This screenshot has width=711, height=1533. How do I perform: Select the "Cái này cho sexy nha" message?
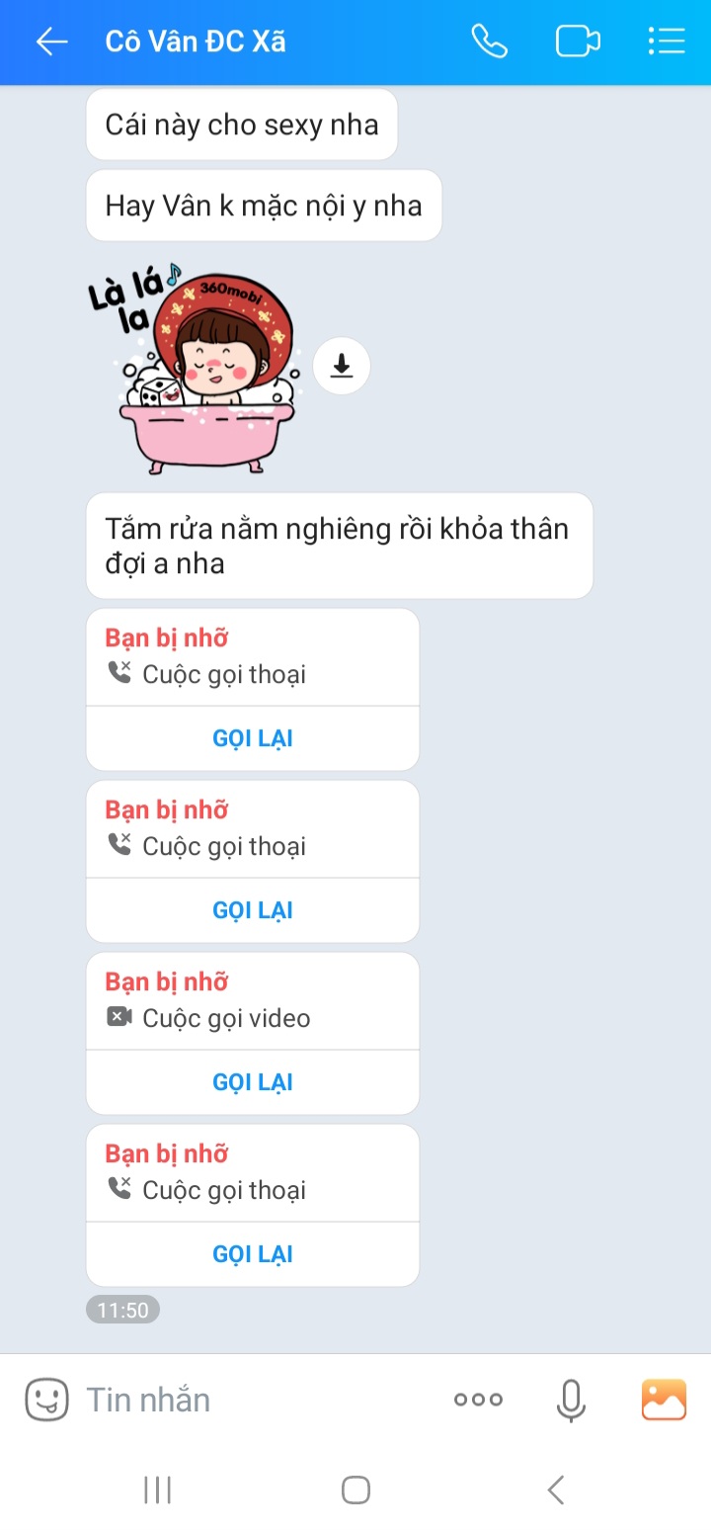tap(242, 125)
